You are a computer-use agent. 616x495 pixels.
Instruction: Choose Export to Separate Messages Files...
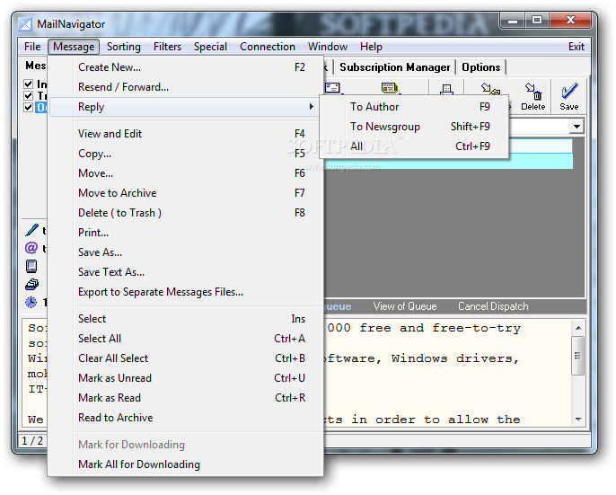[185, 292]
